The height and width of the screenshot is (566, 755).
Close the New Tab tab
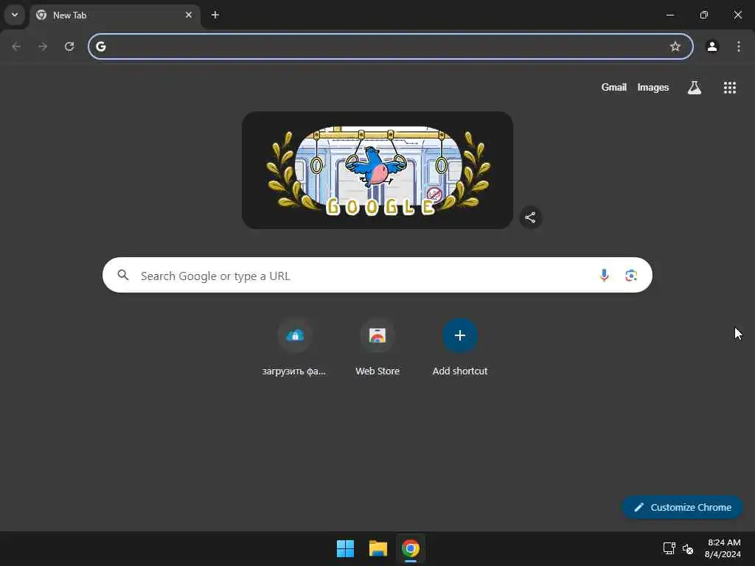click(189, 15)
